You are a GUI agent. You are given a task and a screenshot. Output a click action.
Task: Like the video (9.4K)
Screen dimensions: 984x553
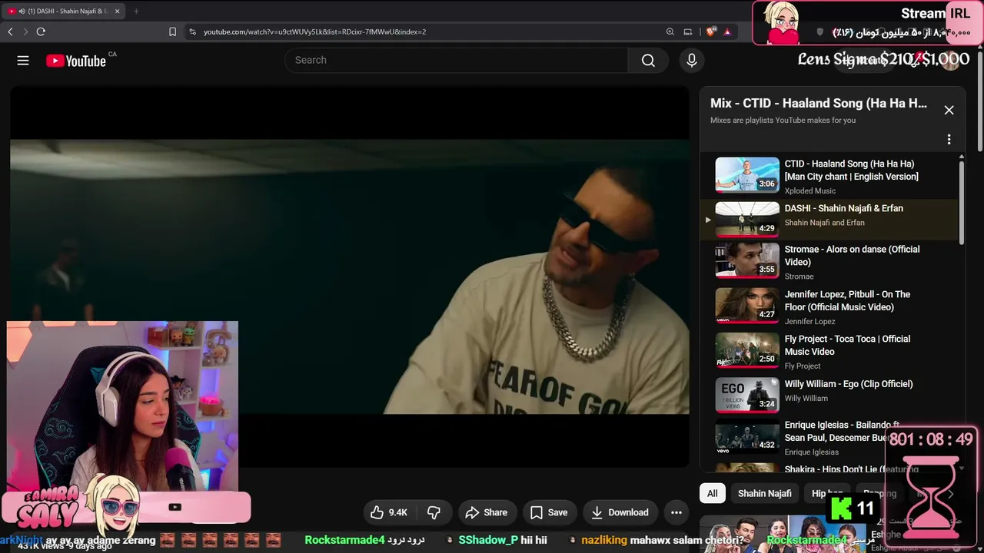(389, 512)
